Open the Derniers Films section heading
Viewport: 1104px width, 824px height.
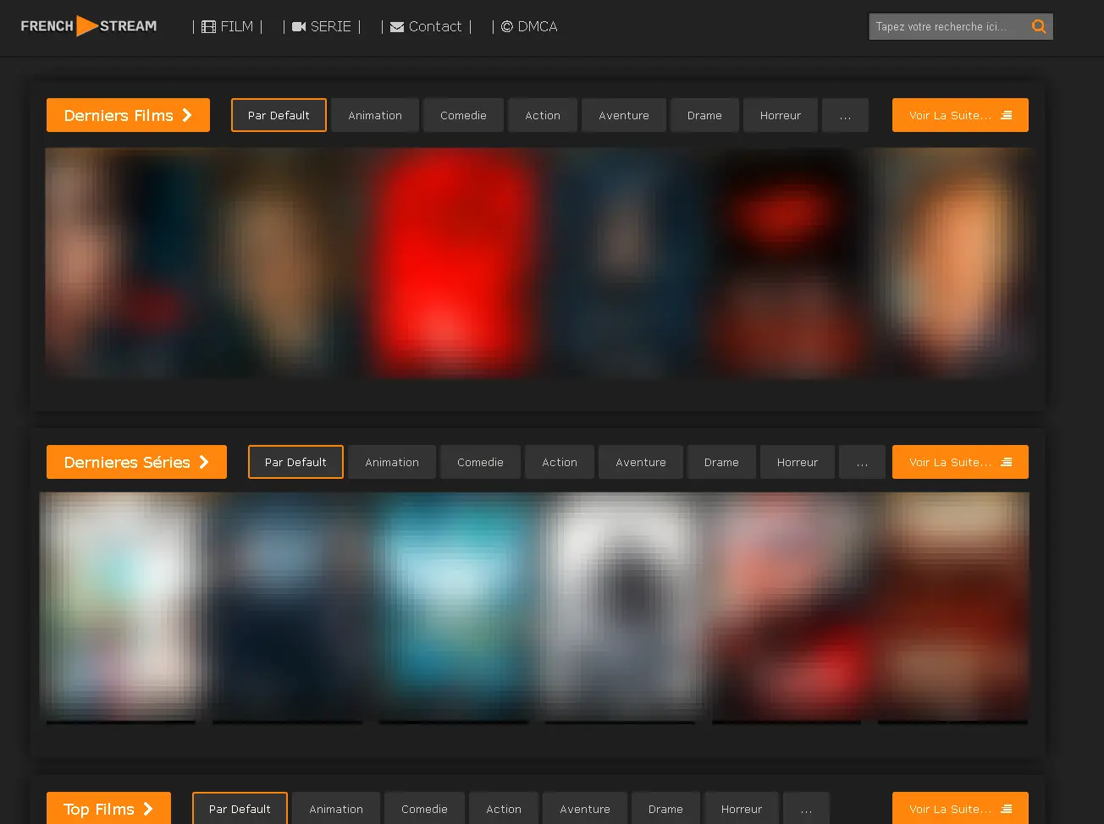click(x=128, y=115)
